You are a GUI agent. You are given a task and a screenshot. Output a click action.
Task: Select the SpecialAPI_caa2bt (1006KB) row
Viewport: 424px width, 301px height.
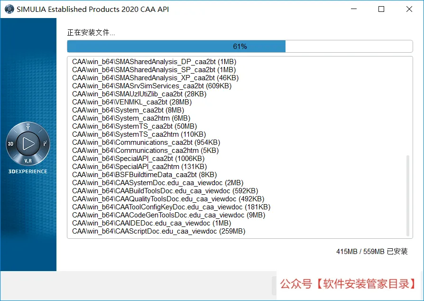pyautogui.click(x=138, y=159)
